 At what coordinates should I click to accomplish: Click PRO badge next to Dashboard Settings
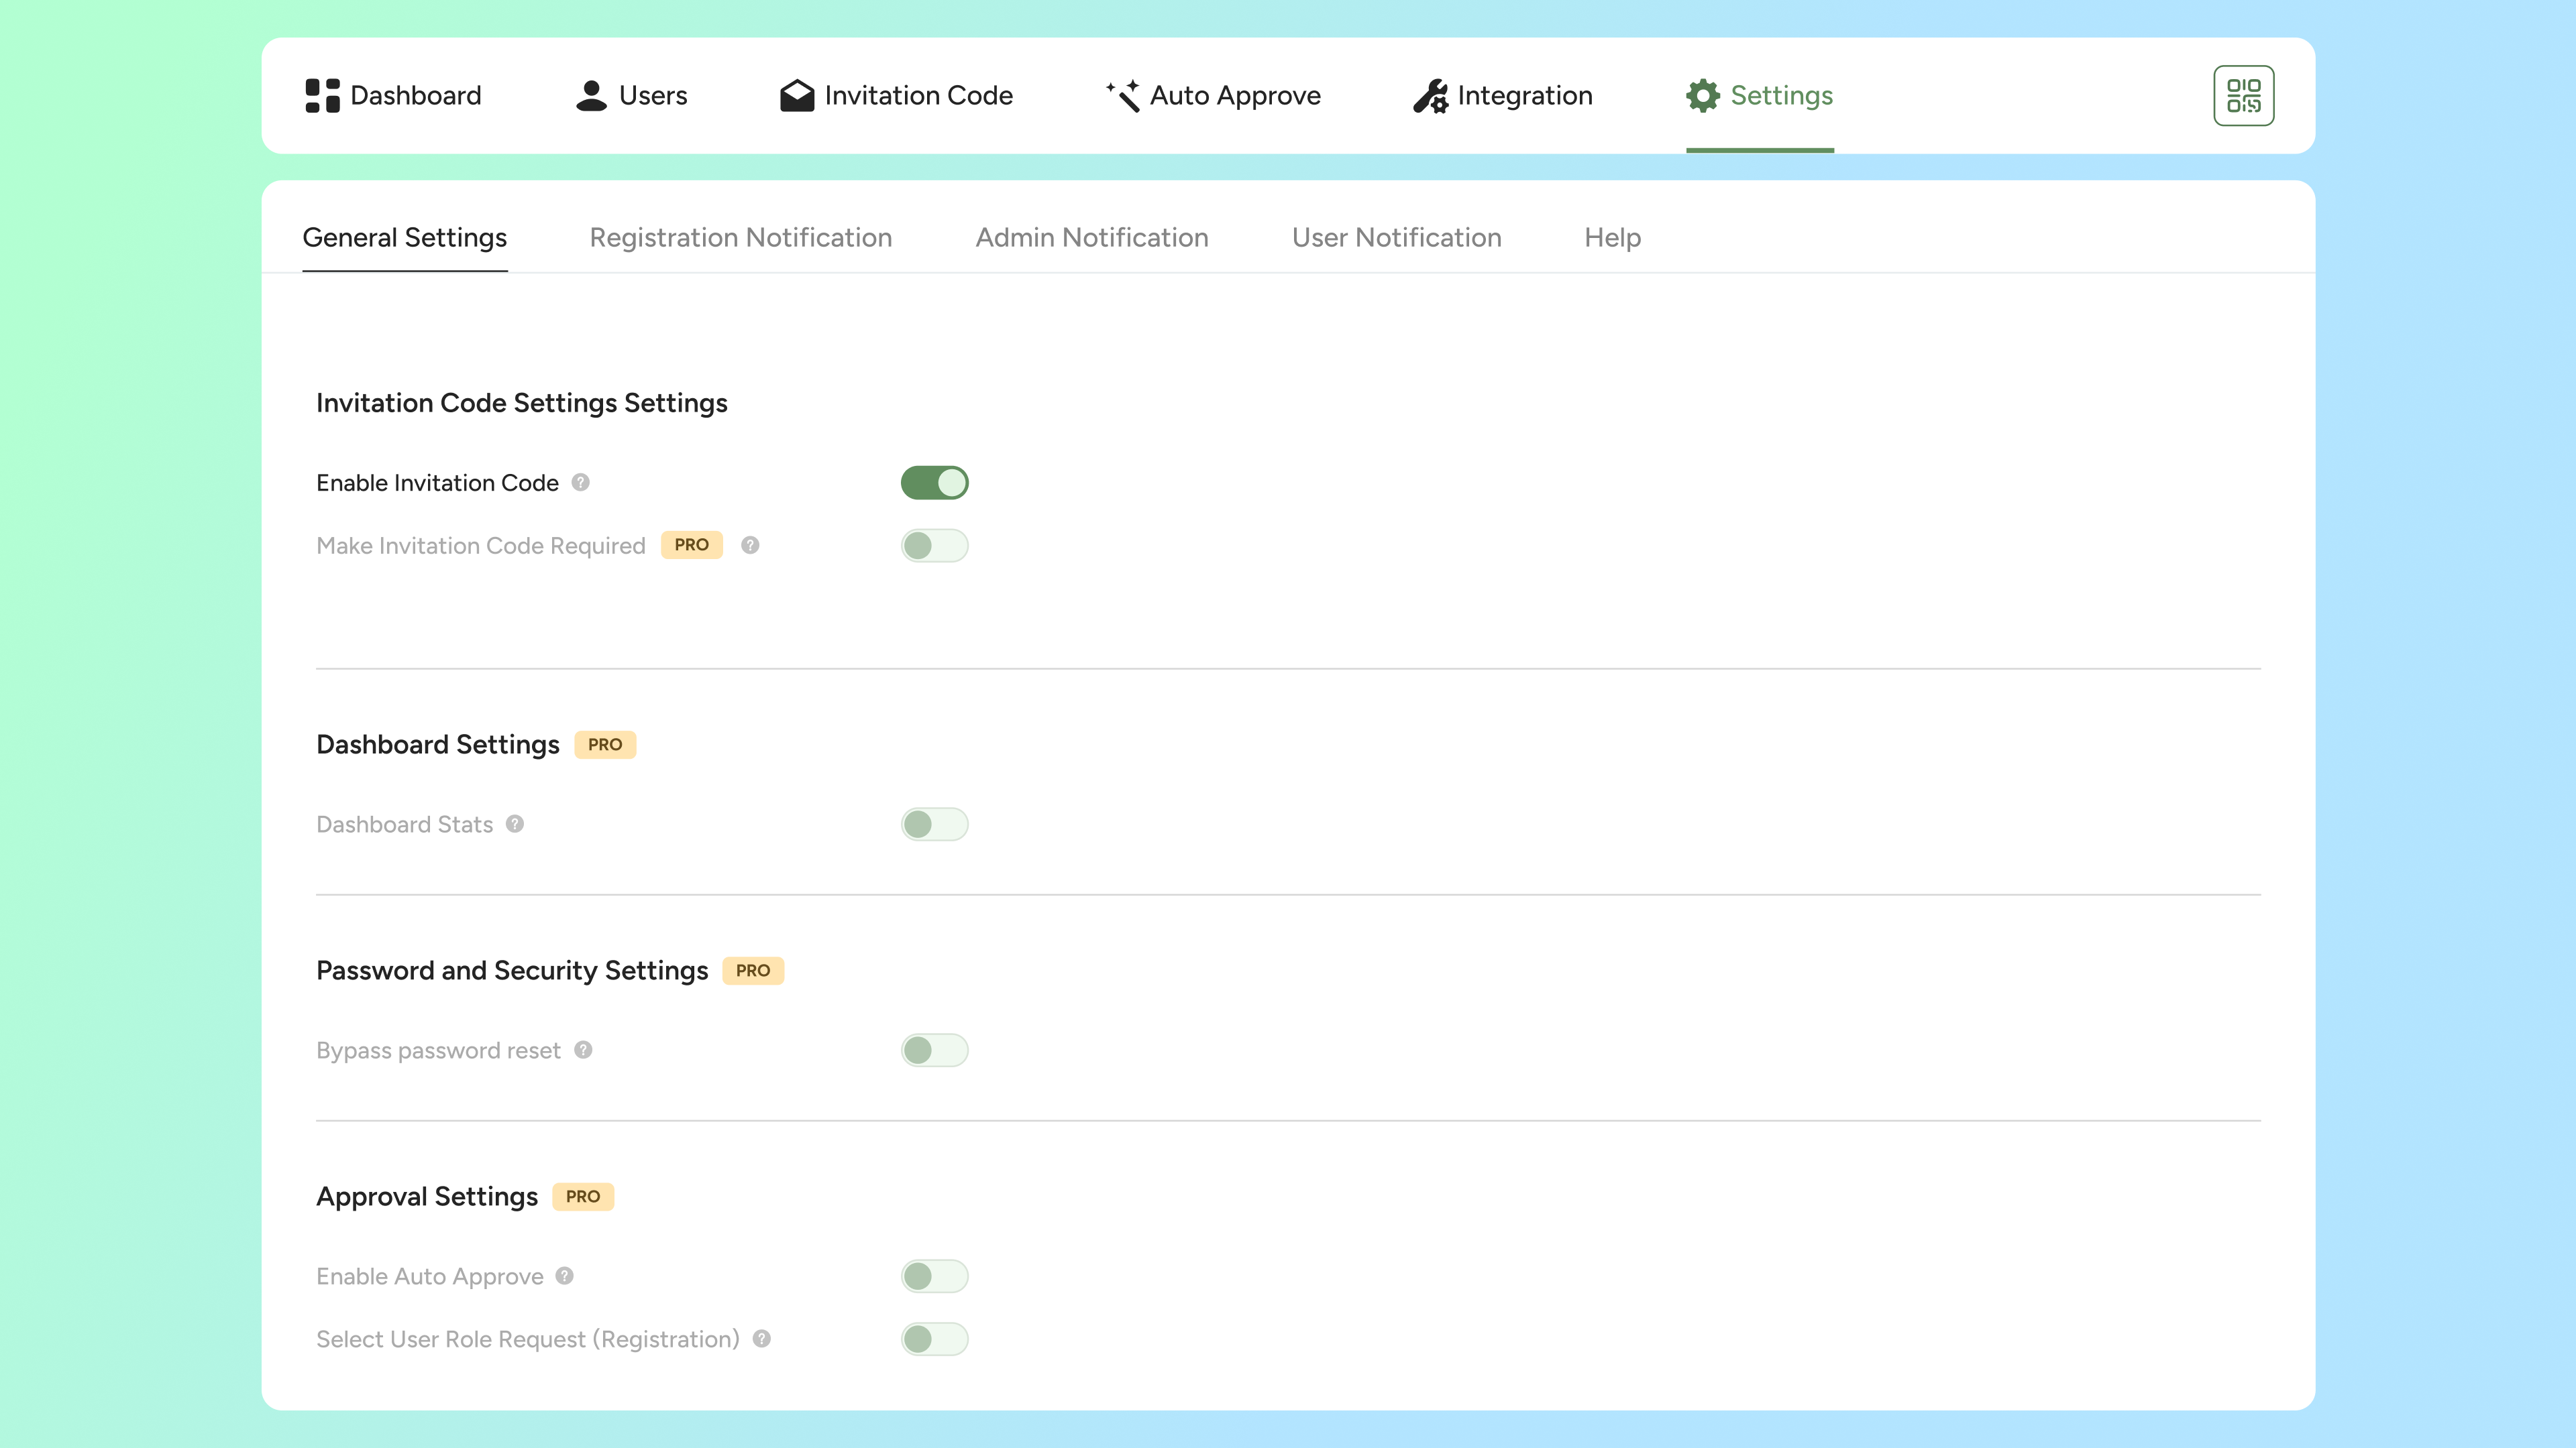coord(605,745)
